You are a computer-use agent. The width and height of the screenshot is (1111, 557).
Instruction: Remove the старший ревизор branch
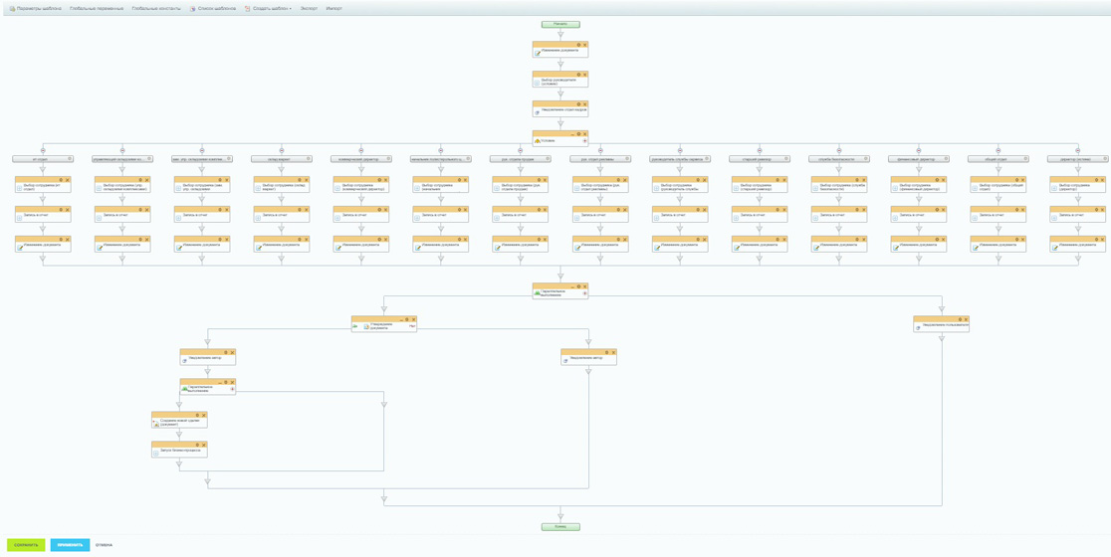tap(759, 150)
